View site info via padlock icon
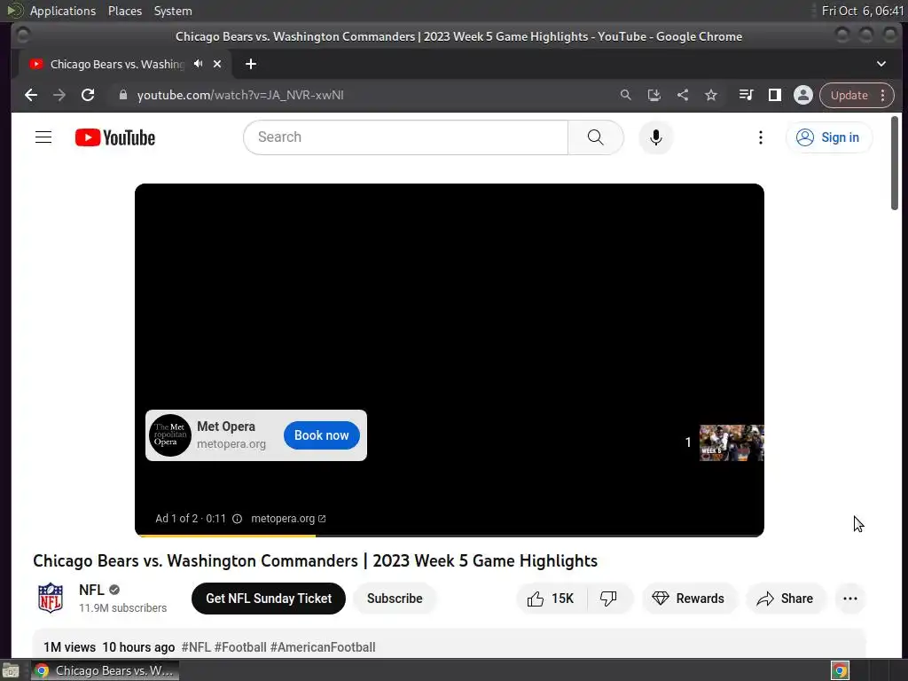 pyautogui.click(x=122, y=95)
